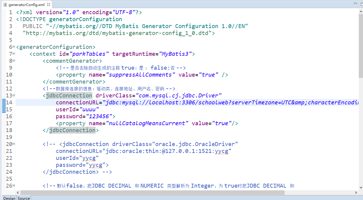This screenshot has height=200, width=363.
Task: Collapse the generatorConfiguration element on line 6
Action: (x=14, y=47)
